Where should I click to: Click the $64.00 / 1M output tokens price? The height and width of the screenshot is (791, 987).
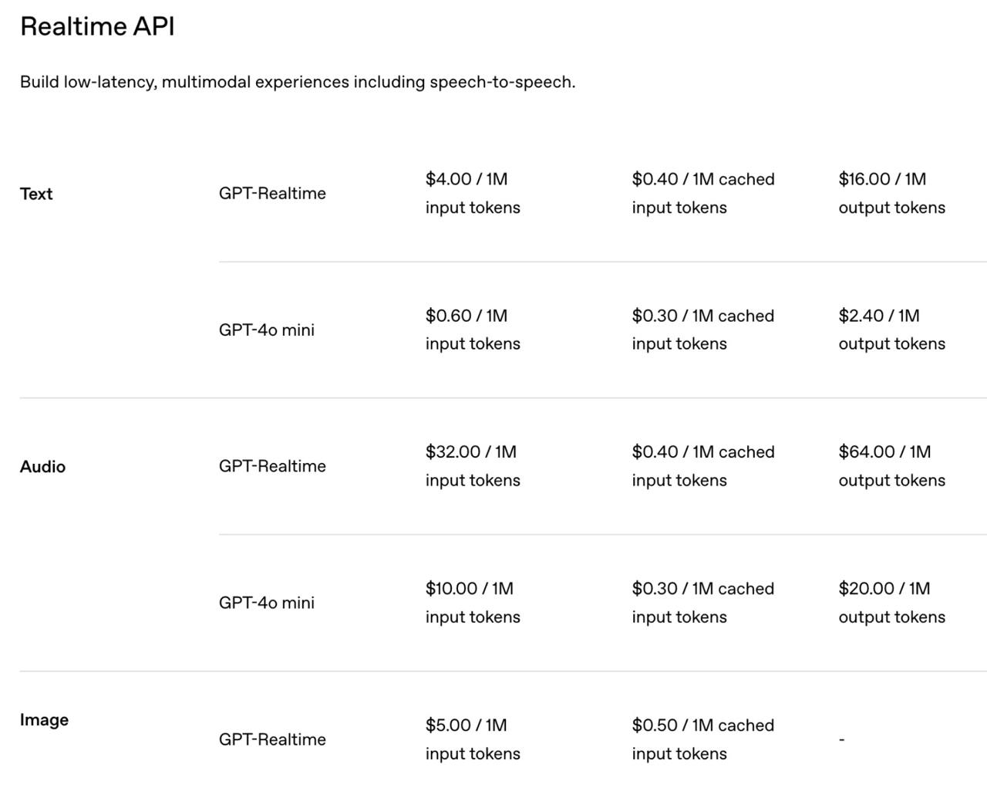tap(892, 466)
